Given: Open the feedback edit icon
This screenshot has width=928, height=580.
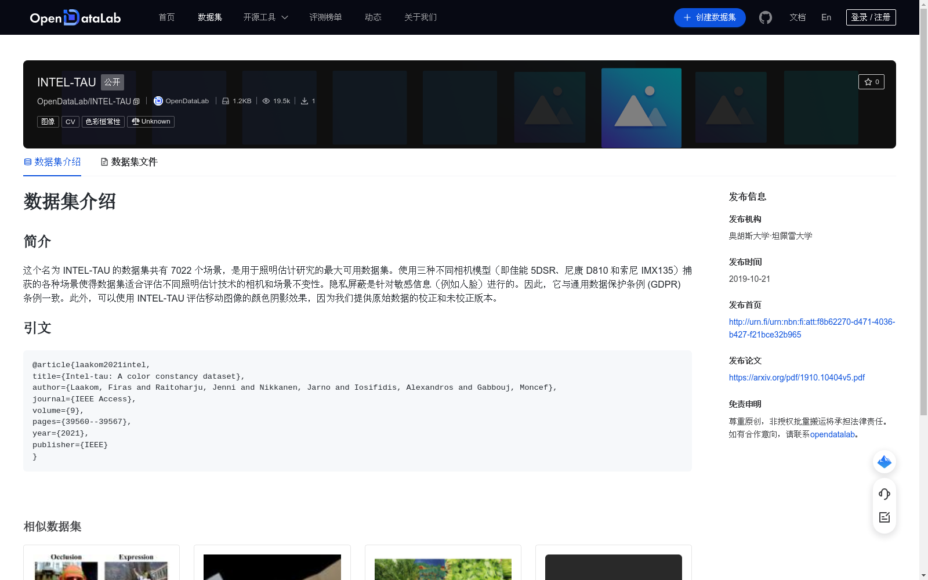Looking at the screenshot, I should 884,517.
